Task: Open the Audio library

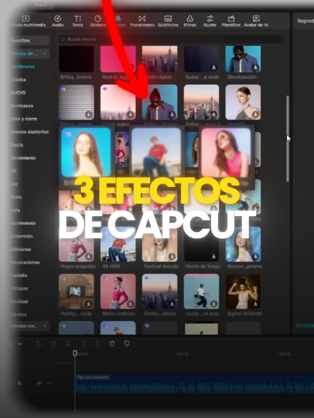Action: coord(58,21)
